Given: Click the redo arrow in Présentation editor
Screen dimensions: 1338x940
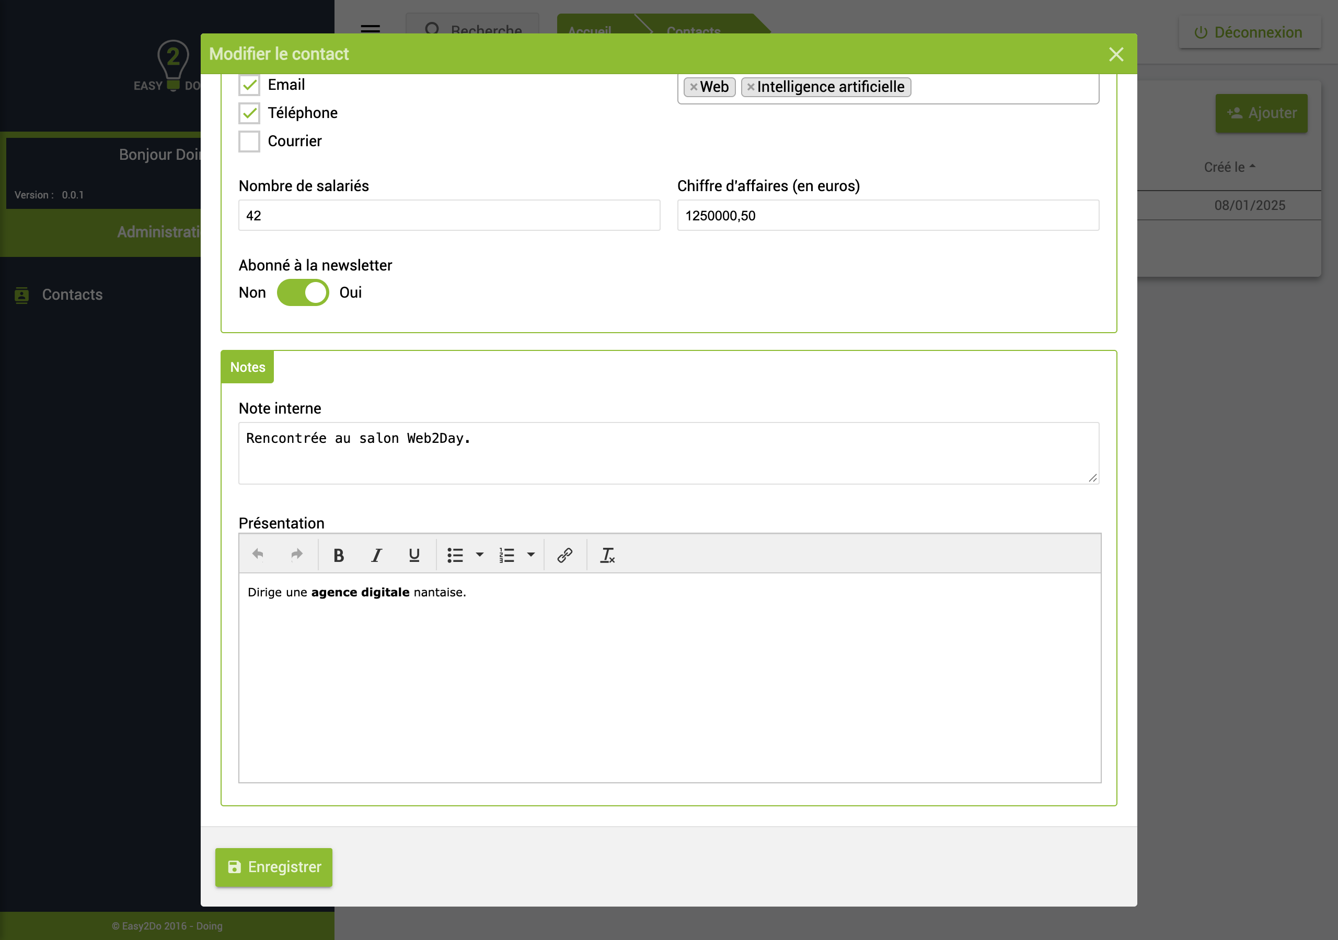Looking at the screenshot, I should click(x=297, y=555).
